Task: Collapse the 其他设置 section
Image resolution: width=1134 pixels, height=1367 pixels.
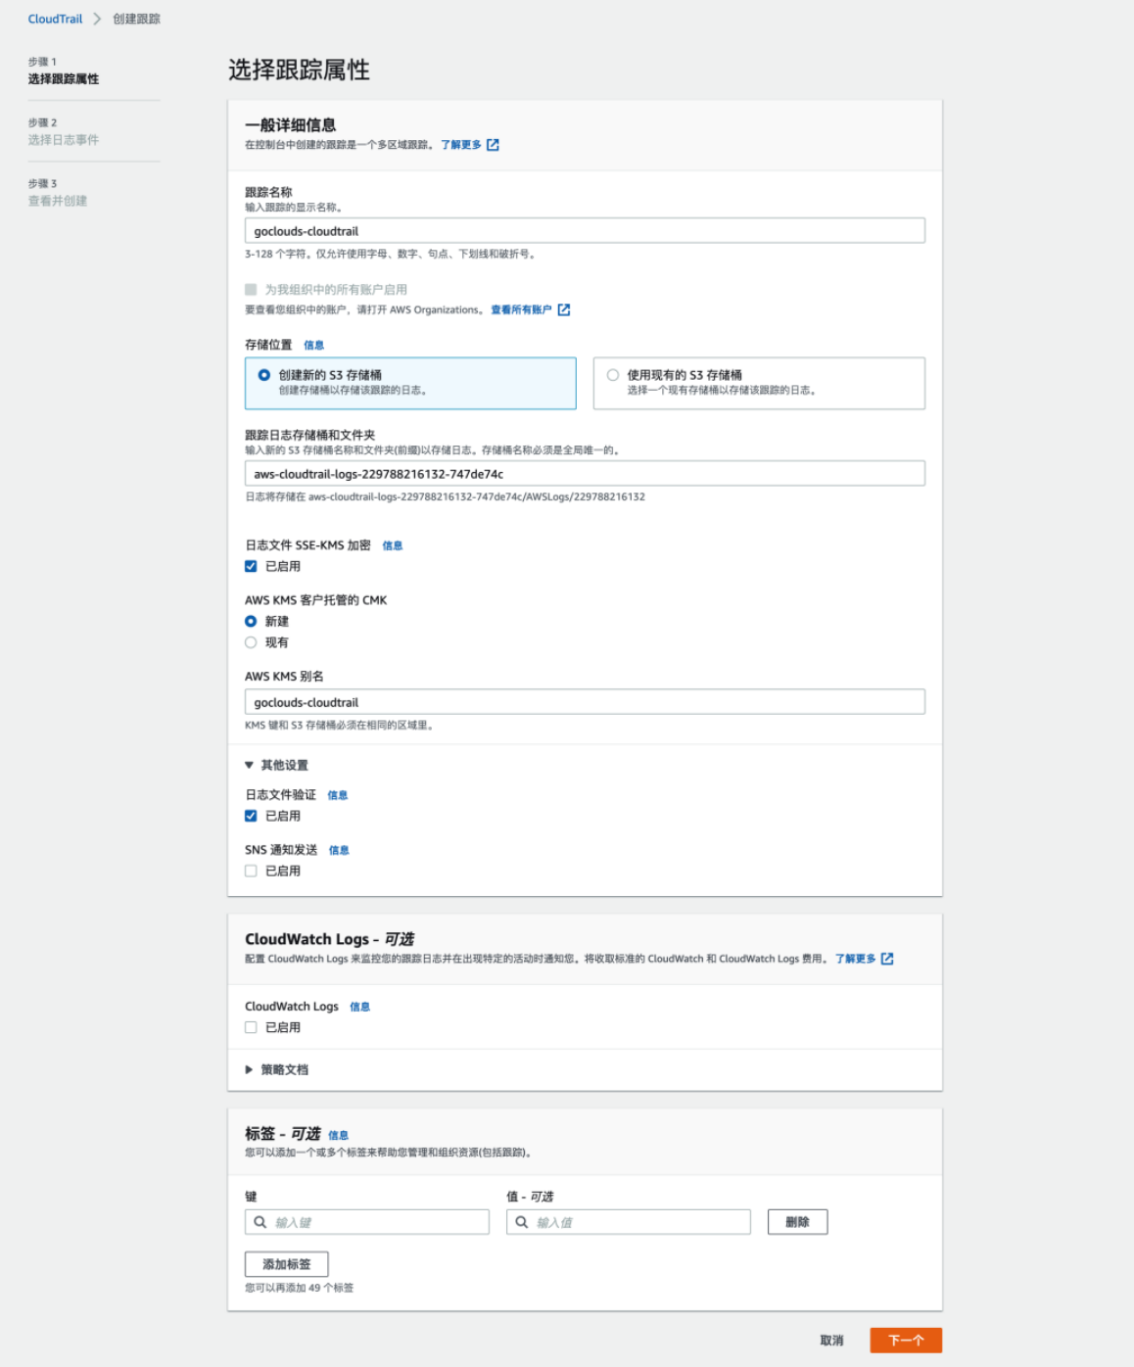Action: click(x=277, y=765)
